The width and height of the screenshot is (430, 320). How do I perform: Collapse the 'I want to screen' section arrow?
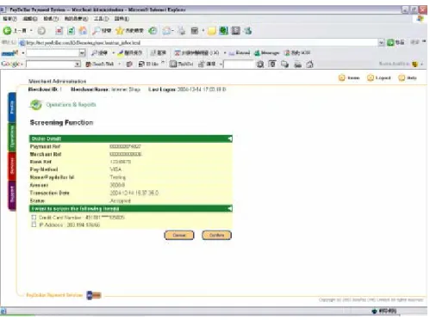(229, 208)
